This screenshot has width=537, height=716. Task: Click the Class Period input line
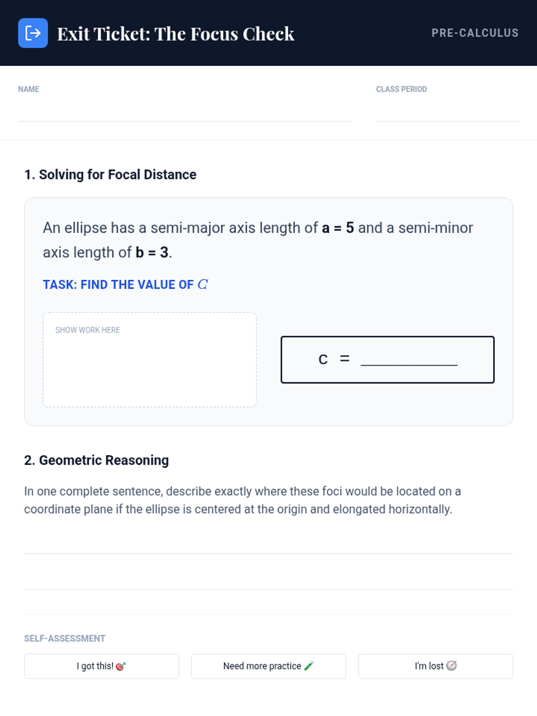click(x=447, y=112)
